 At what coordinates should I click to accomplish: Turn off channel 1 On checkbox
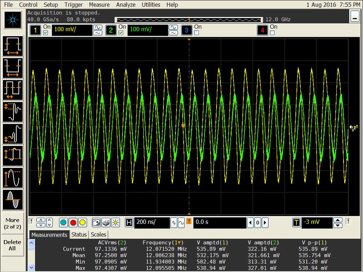click(x=45, y=33)
